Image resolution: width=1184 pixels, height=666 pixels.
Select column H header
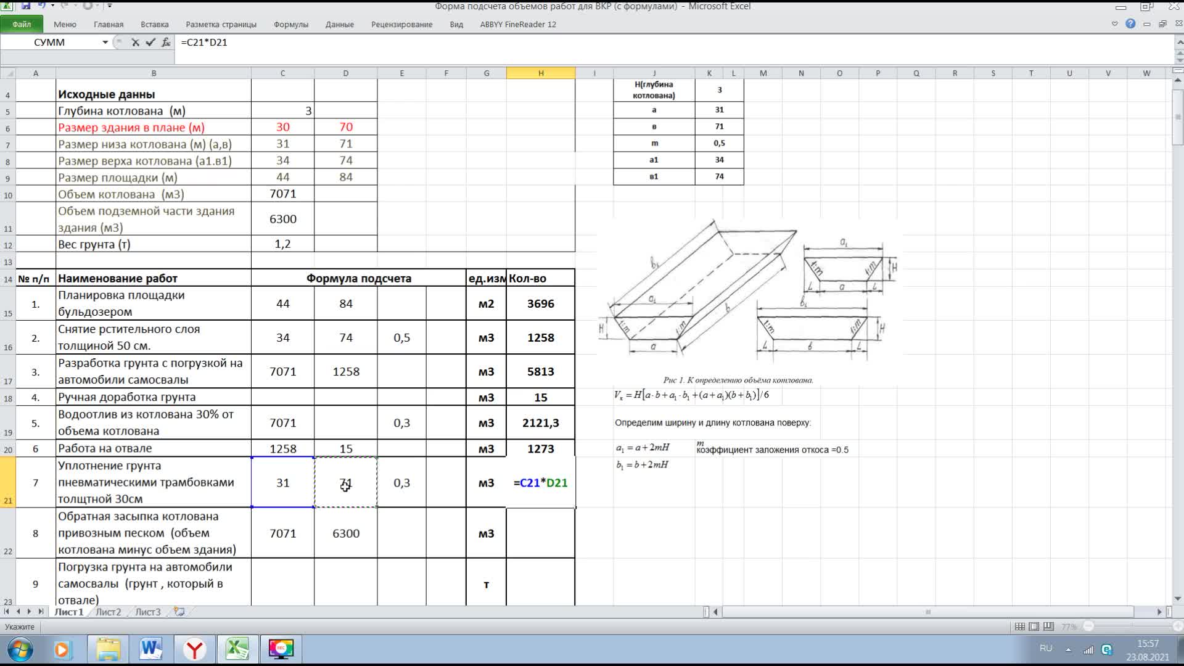coord(541,73)
